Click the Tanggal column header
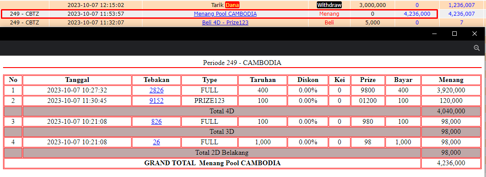 pyautogui.click(x=77, y=80)
